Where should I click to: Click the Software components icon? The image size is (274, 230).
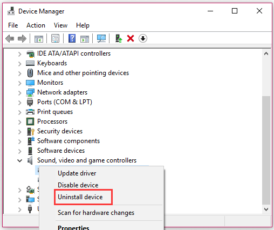31,141
